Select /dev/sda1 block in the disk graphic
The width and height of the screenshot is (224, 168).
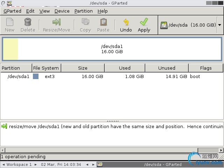112,49
